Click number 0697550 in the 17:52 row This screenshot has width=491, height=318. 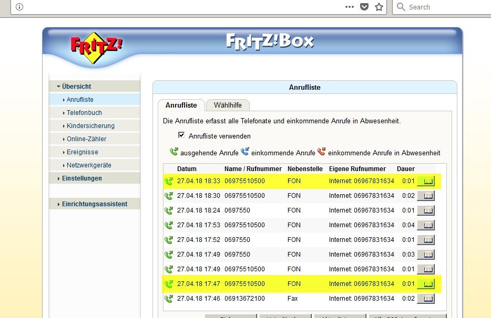[x=238, y=240]
